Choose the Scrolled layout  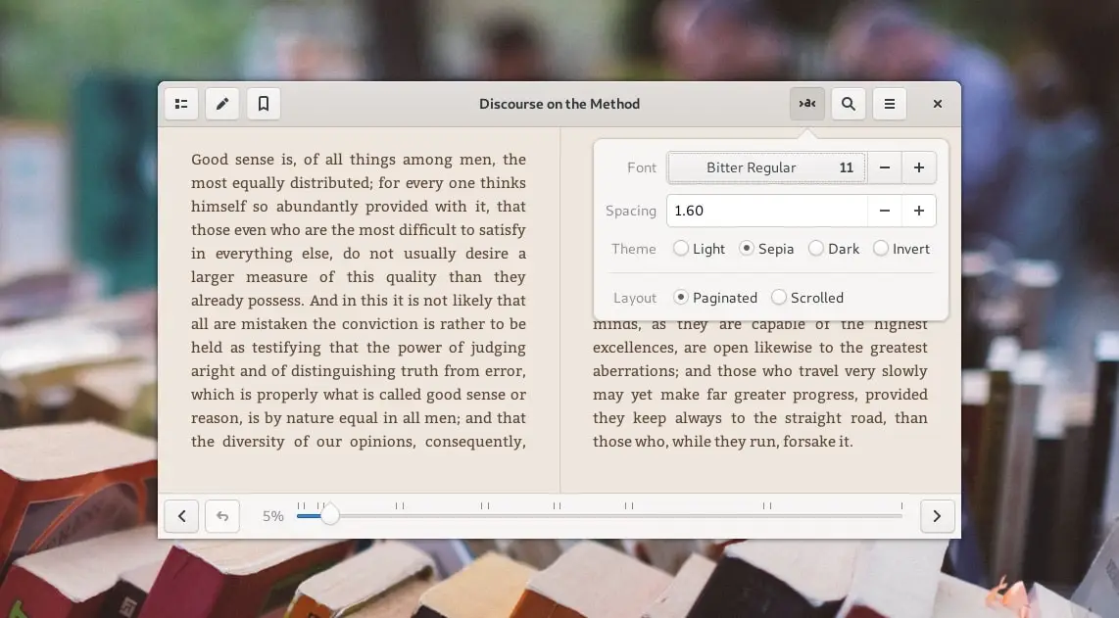click(x=807, y=298)
